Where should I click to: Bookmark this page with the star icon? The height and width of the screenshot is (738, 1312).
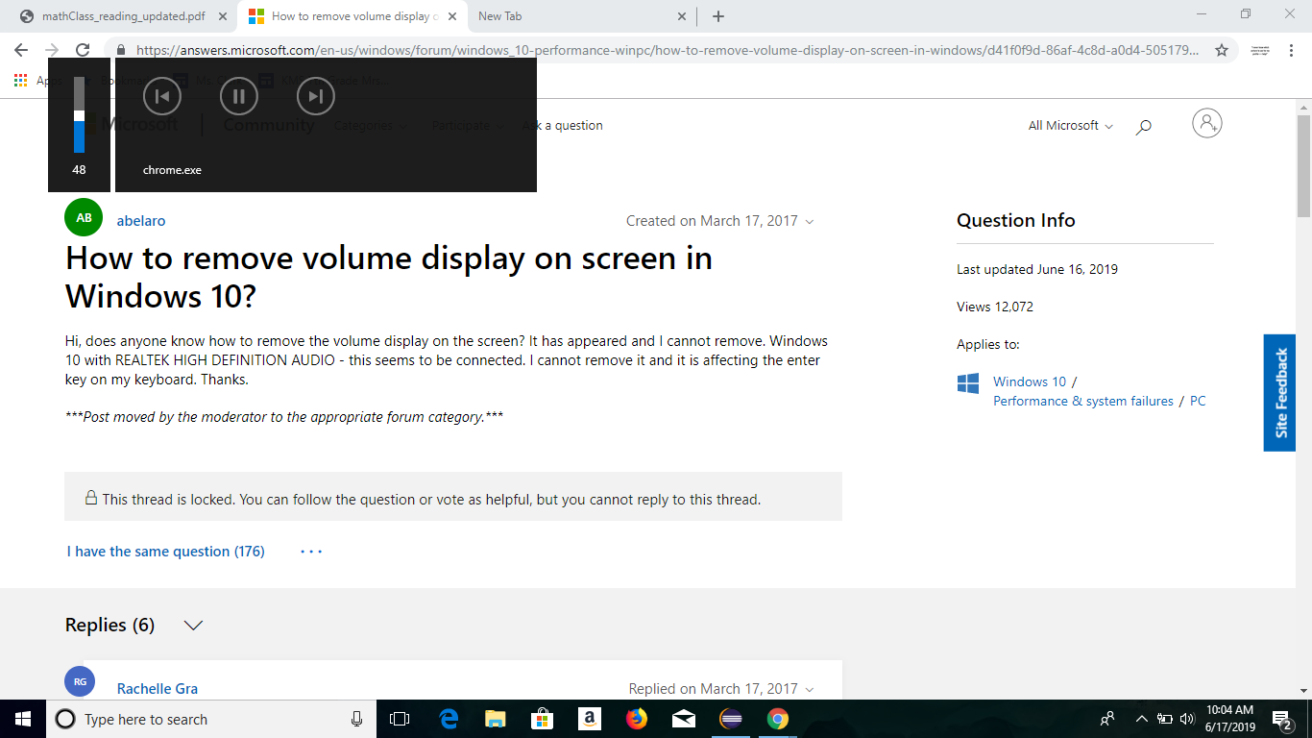pos(1222,50)
